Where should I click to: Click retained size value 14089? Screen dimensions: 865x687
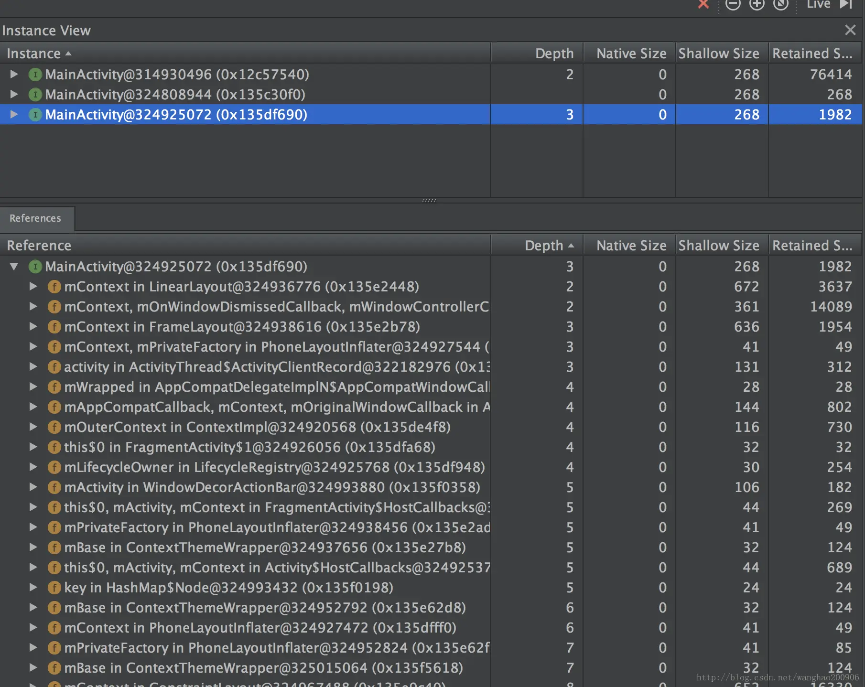coord(831,307)
